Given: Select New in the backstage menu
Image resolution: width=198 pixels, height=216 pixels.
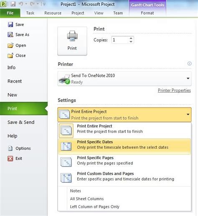Looking at the screenshot, I should pyautogui.click(x=12, y=95).
